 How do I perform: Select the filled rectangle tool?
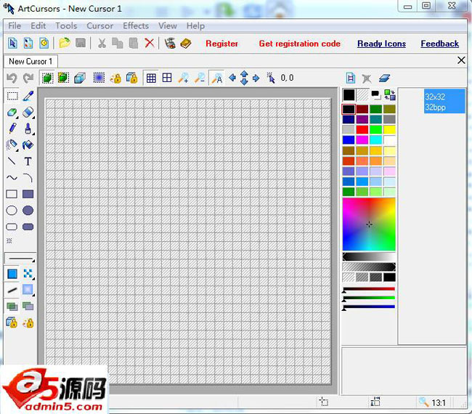28,194
